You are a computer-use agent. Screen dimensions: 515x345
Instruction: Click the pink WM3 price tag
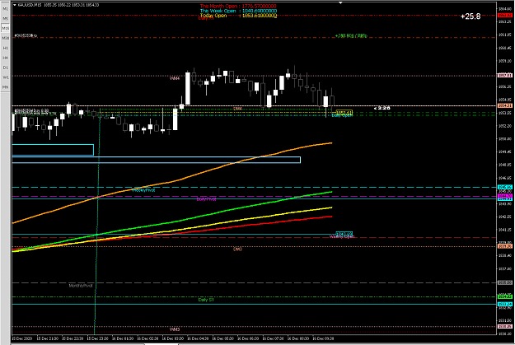(x=505, y=327)
